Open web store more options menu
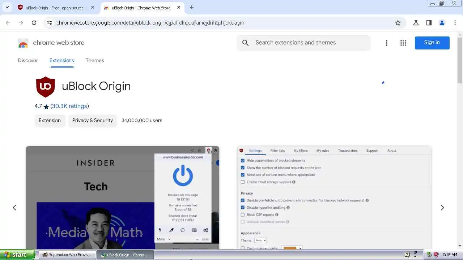 387,43
